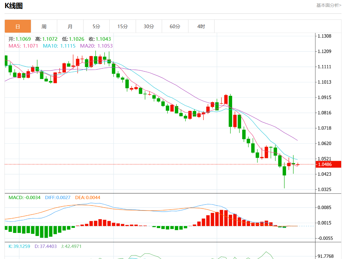Click the K线图 chart title

pos(14,6)
